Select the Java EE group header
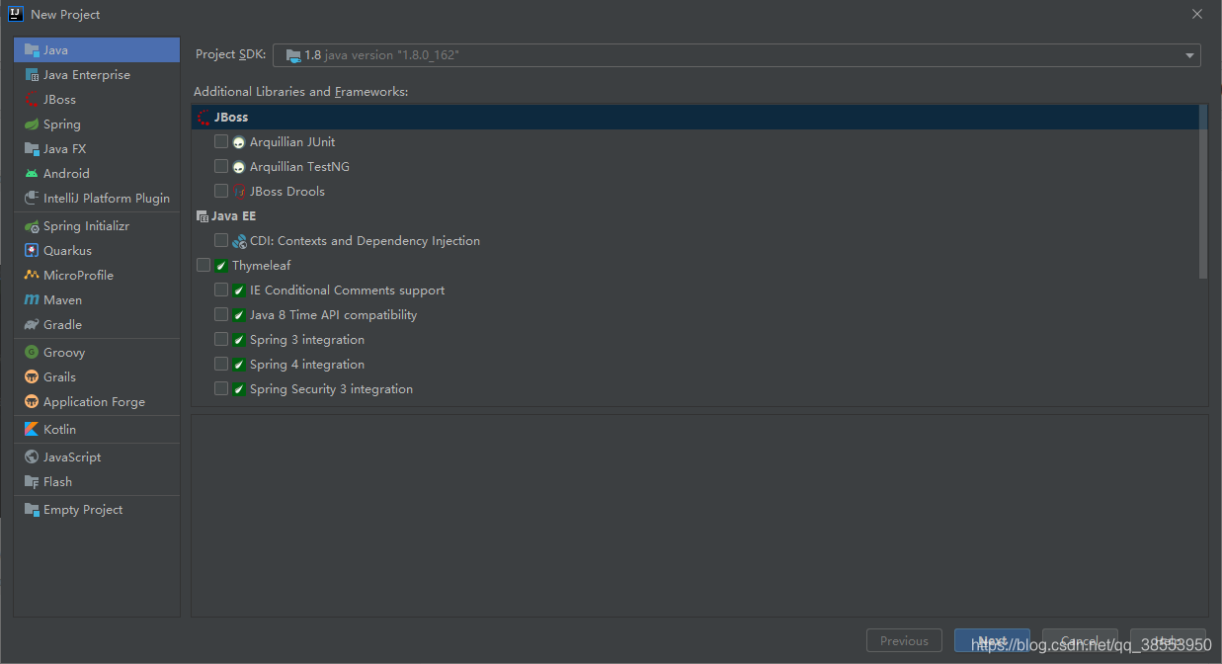This screenshot has width=1222, height=664. click(694, 216)
